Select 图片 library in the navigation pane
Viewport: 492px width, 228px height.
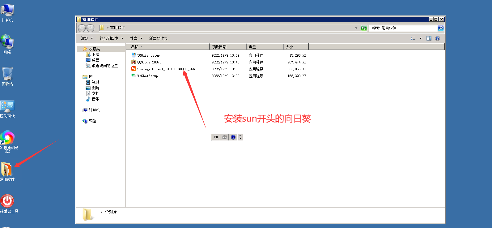[95, 88]
